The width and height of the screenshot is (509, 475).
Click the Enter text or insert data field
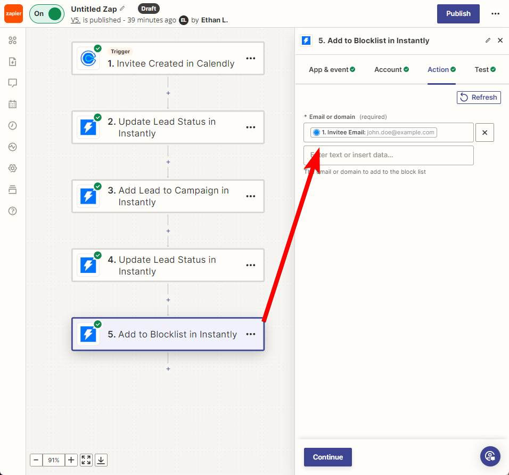389,156
